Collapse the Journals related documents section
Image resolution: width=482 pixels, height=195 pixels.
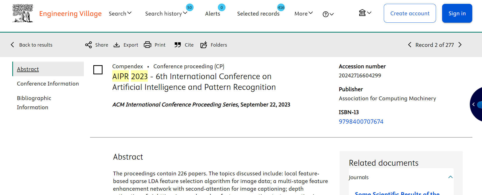click(451, 177)
